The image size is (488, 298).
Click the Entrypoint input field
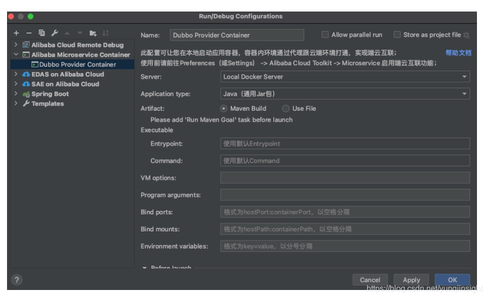(x=345, y=144)
